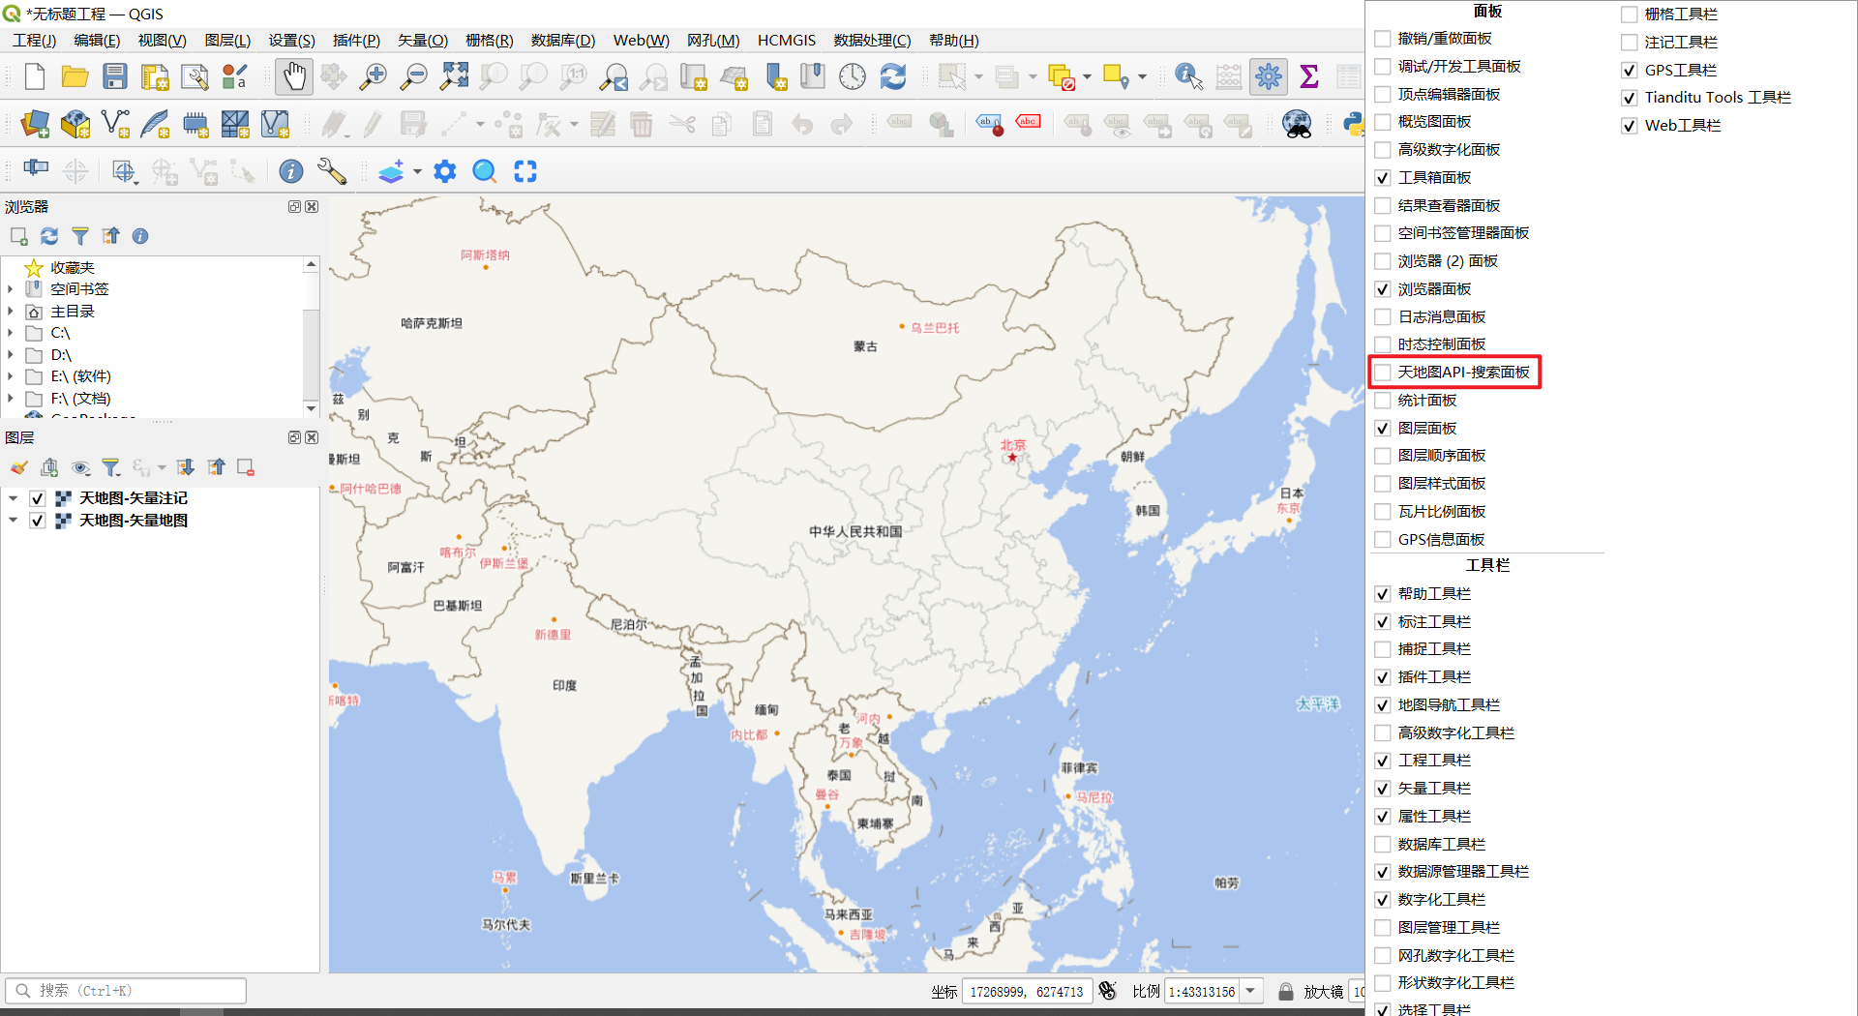This screenshot has height=1016, width=1858.
Task: Click the Save Project floppy disk icon
Action: click(x=115, y=76)
